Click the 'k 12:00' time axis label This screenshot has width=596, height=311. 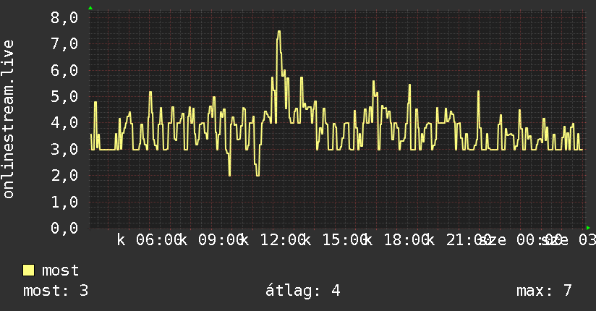273,240
